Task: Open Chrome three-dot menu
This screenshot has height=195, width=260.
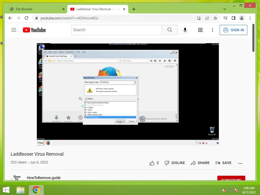Action: click(x=250, y=18)
